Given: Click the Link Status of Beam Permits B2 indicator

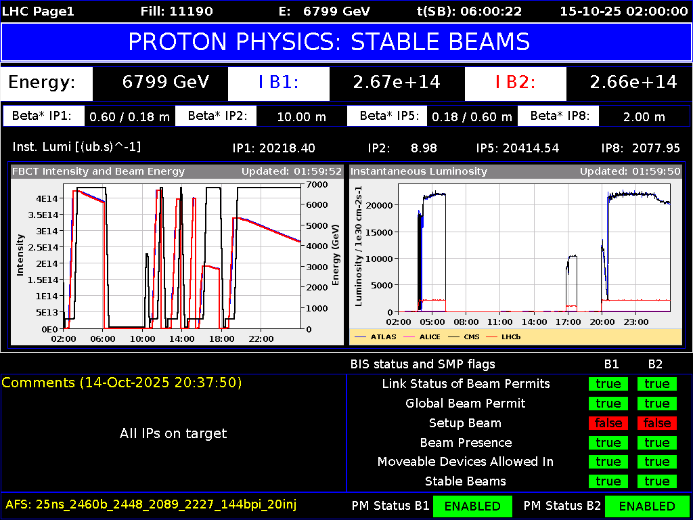Looking at the screenshot, I should tap(656, 383).
